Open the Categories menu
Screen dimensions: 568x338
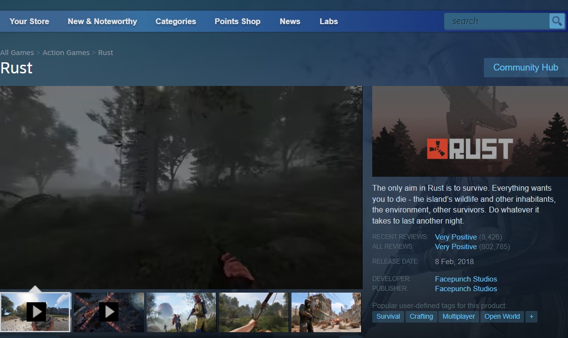click(x=175, y=21)
